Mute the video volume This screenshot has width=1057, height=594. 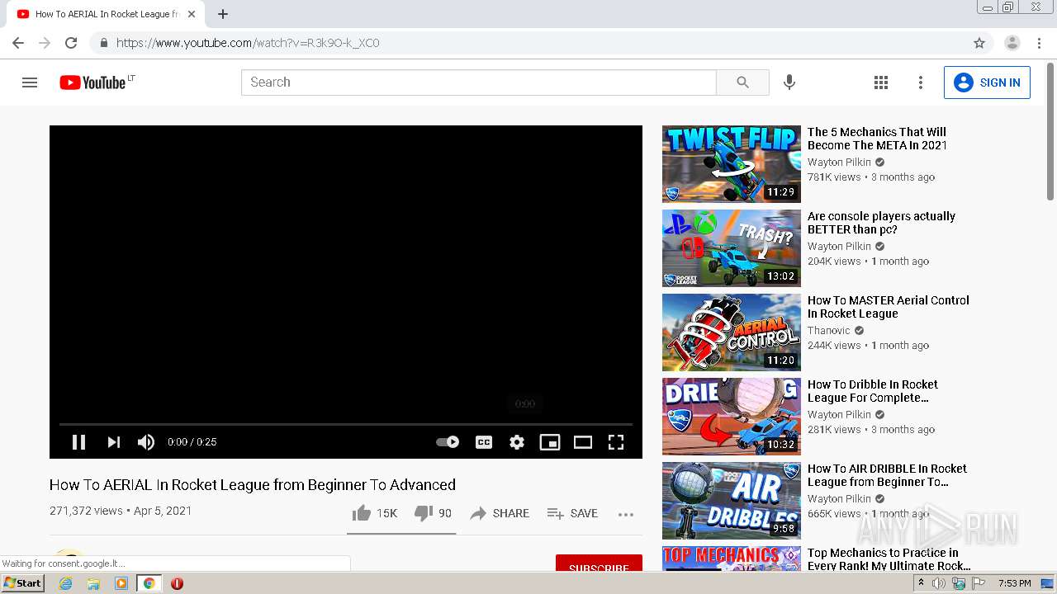coord(146,442)
